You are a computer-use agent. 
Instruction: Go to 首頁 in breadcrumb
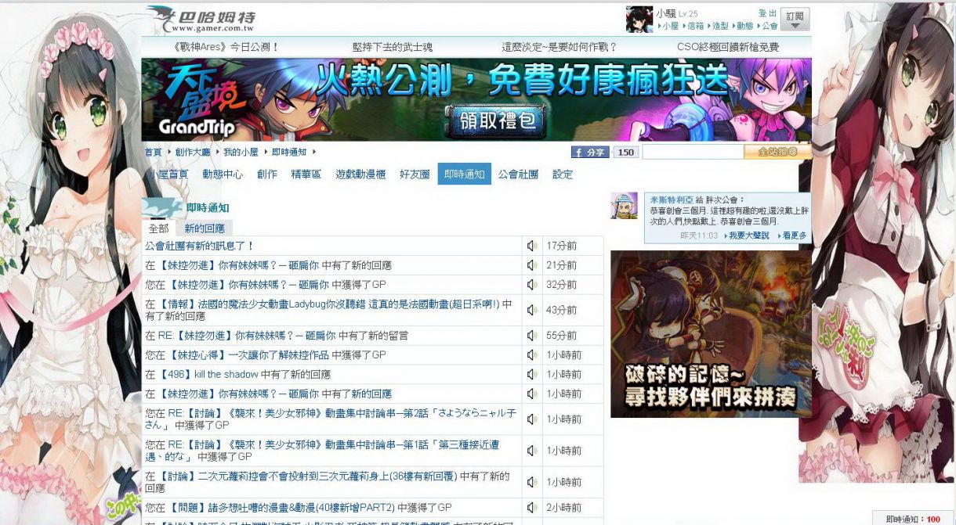tap(153, 152)
